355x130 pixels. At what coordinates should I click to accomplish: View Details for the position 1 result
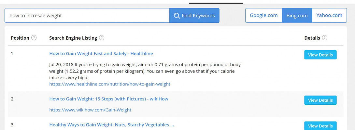(x=320, y=55)
